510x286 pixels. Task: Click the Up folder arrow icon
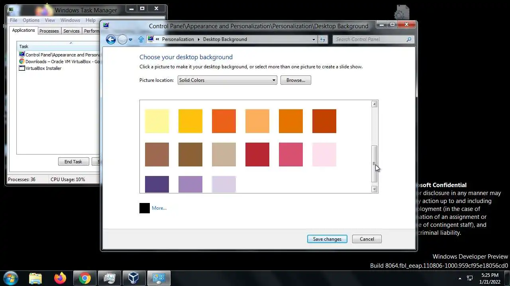(x=141, y=39)
